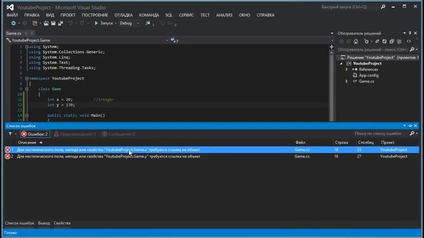
Task: Open the YoutubeProject.Game class dropdown
Action: pyautogui.click(x=87, y=40)
